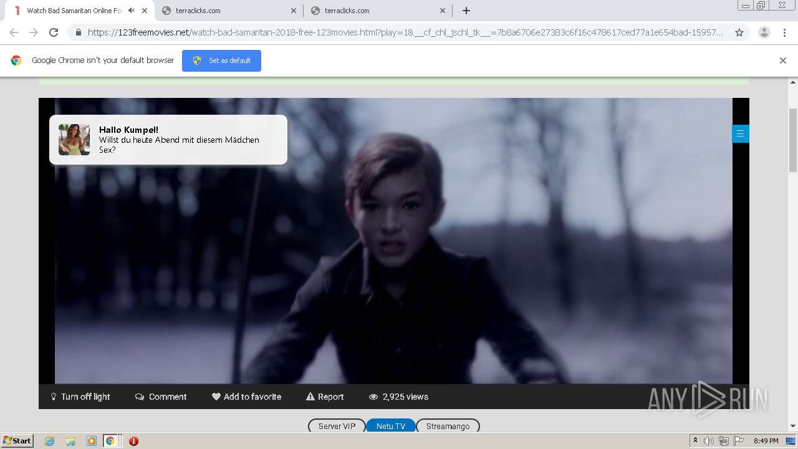
Task: Go forward to next page
Action: tap(34, 32)
